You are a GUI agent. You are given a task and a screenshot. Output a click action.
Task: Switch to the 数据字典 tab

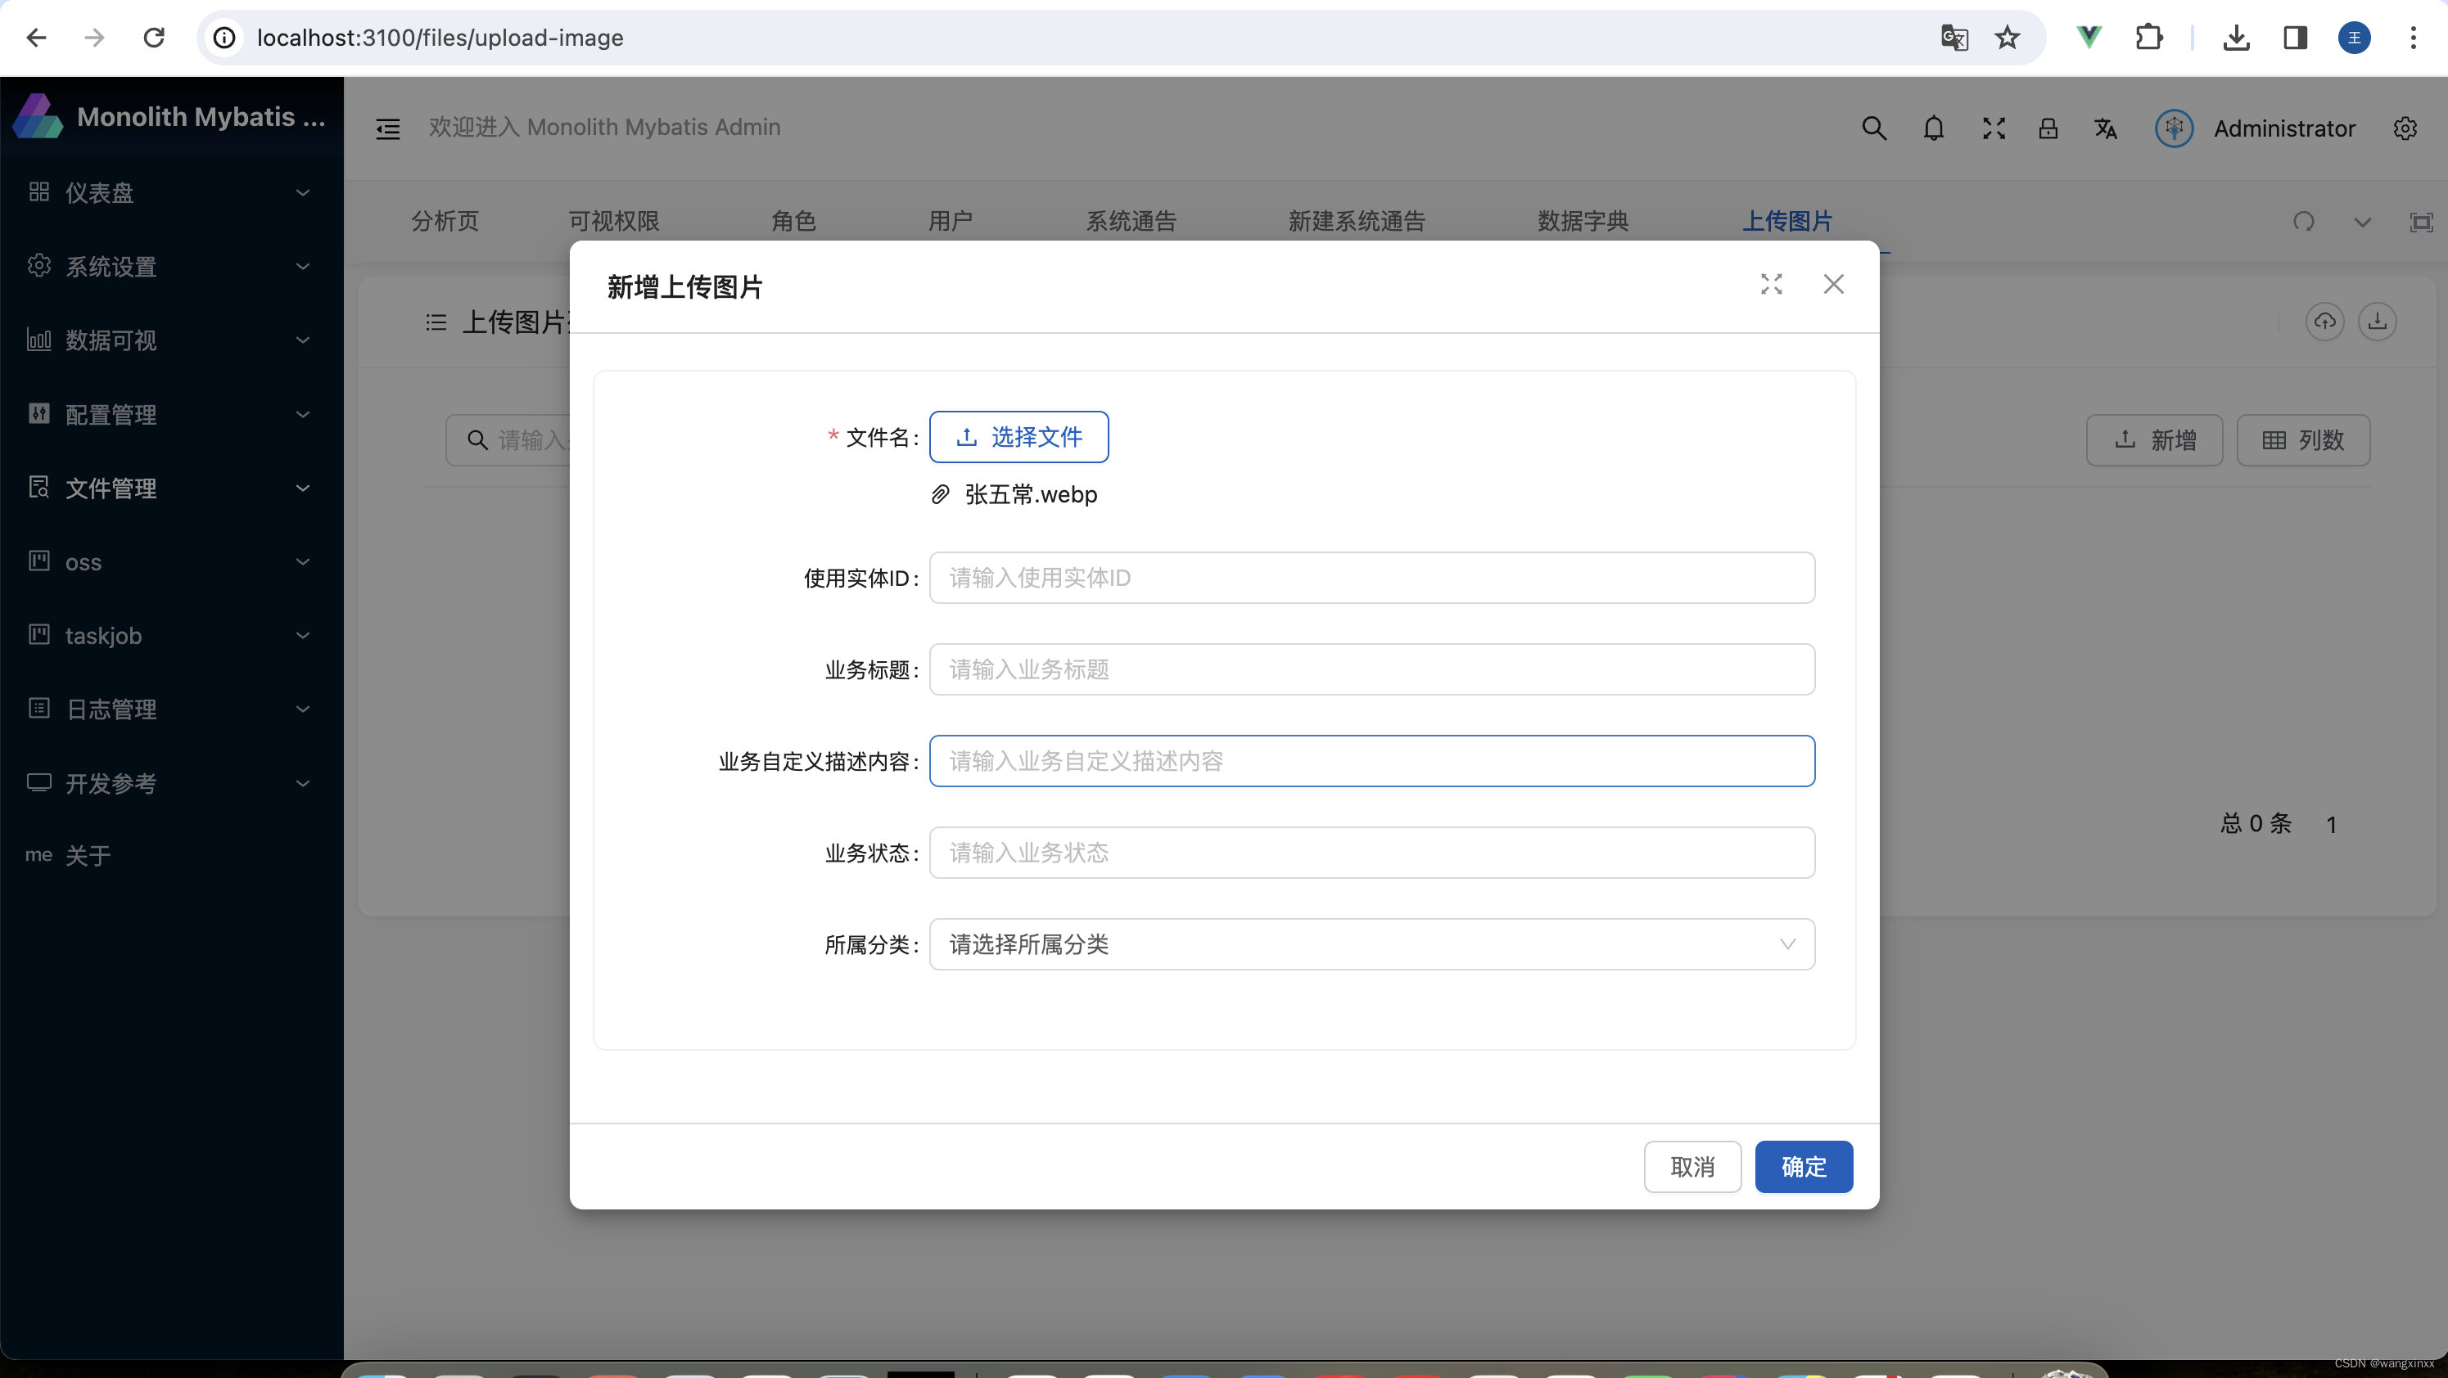(1583, 221)
